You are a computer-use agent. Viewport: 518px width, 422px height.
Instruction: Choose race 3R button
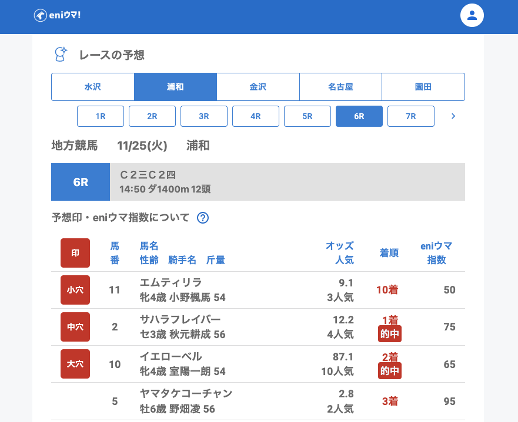(x=204, y=116)
